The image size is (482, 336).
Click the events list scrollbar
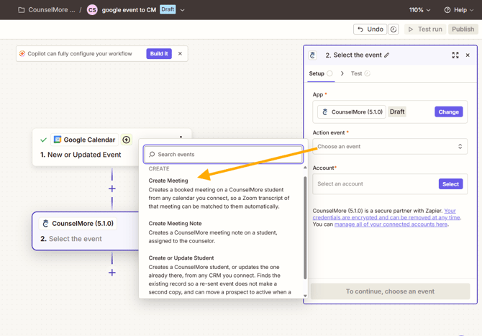click(x=305, y=227)
